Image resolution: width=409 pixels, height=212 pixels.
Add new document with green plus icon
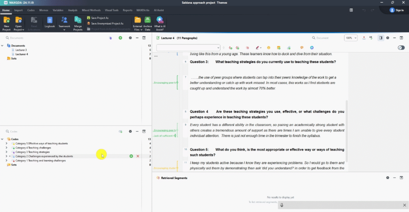[x=120, y=38]
